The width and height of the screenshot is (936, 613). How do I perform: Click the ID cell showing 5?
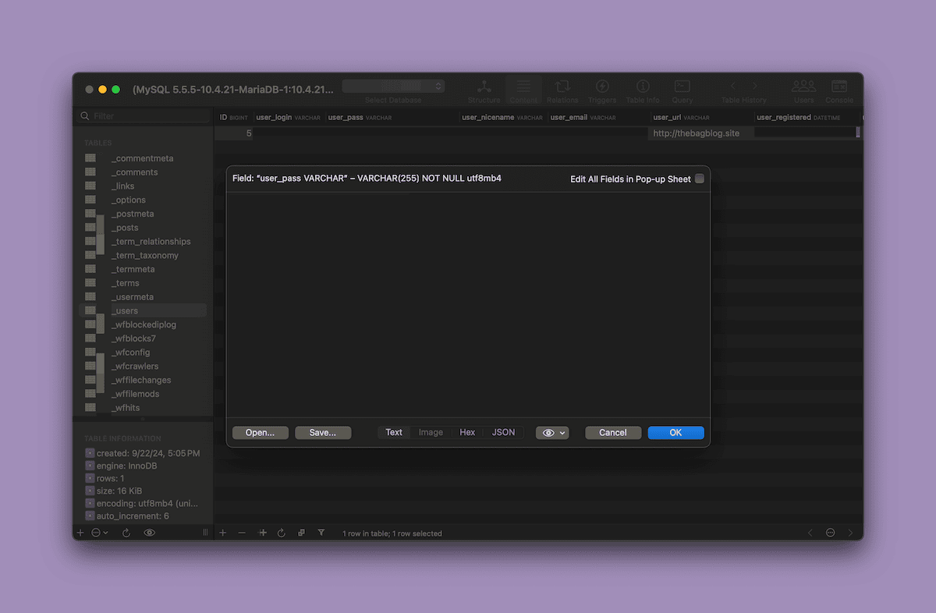234,133
